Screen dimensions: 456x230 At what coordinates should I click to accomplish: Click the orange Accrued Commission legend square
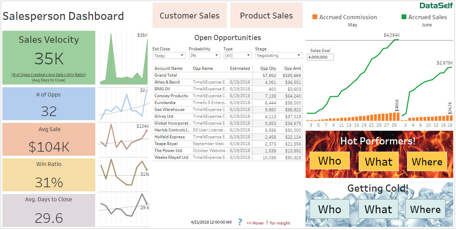click(x=315, y=17)
